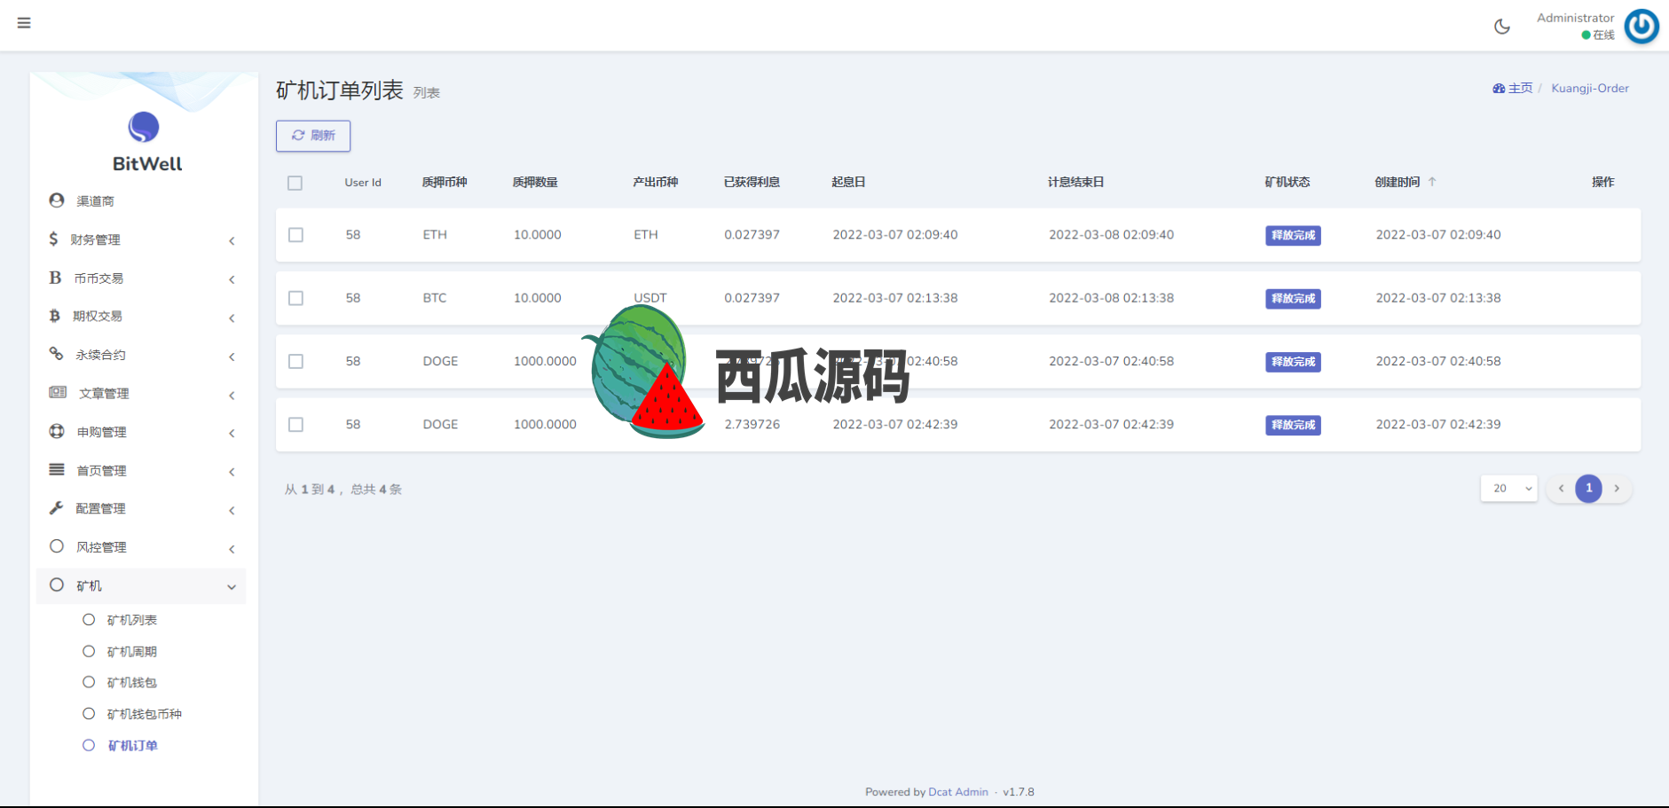Click the 2.739726 interest value
Image resolution: width=1669 pixels, height=808 pixels.
pyautogui.click(x=752, y=425)
